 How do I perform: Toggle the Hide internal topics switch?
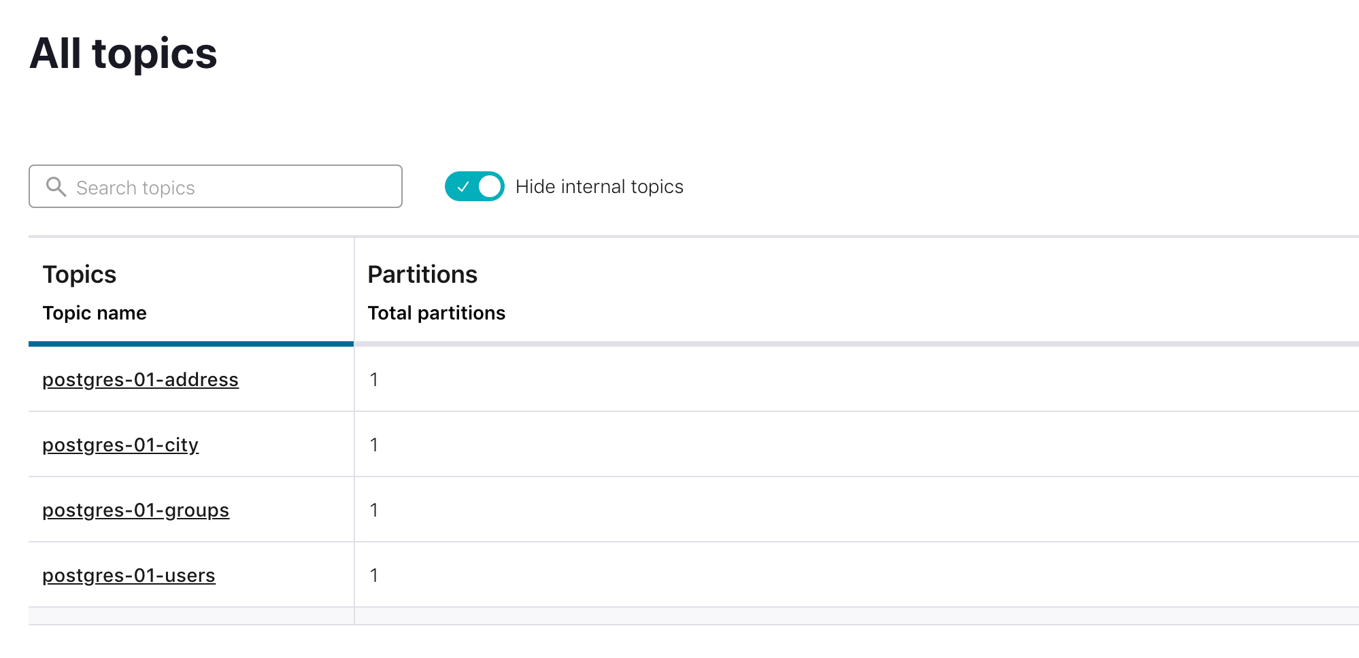click(474, 186)
